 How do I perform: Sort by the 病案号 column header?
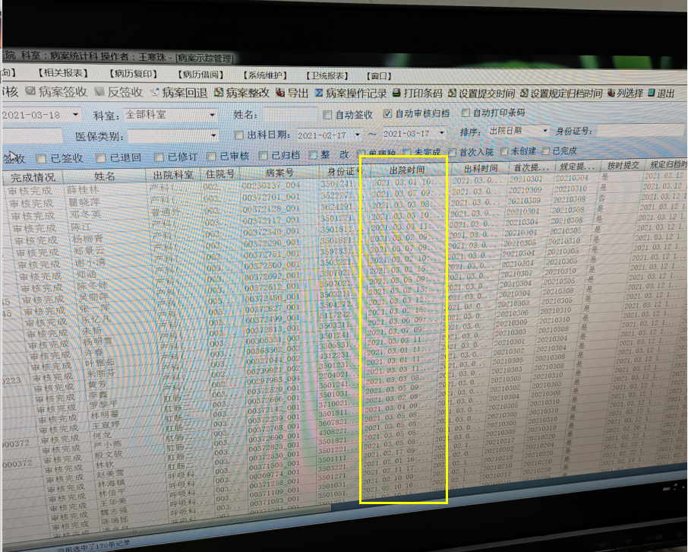(279, 173)
